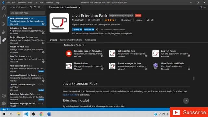Image resolution: width=208 pixels, height=117 pixels.
Task: Click the editor vertical scrollbar thumb
Action: [194, 79]
